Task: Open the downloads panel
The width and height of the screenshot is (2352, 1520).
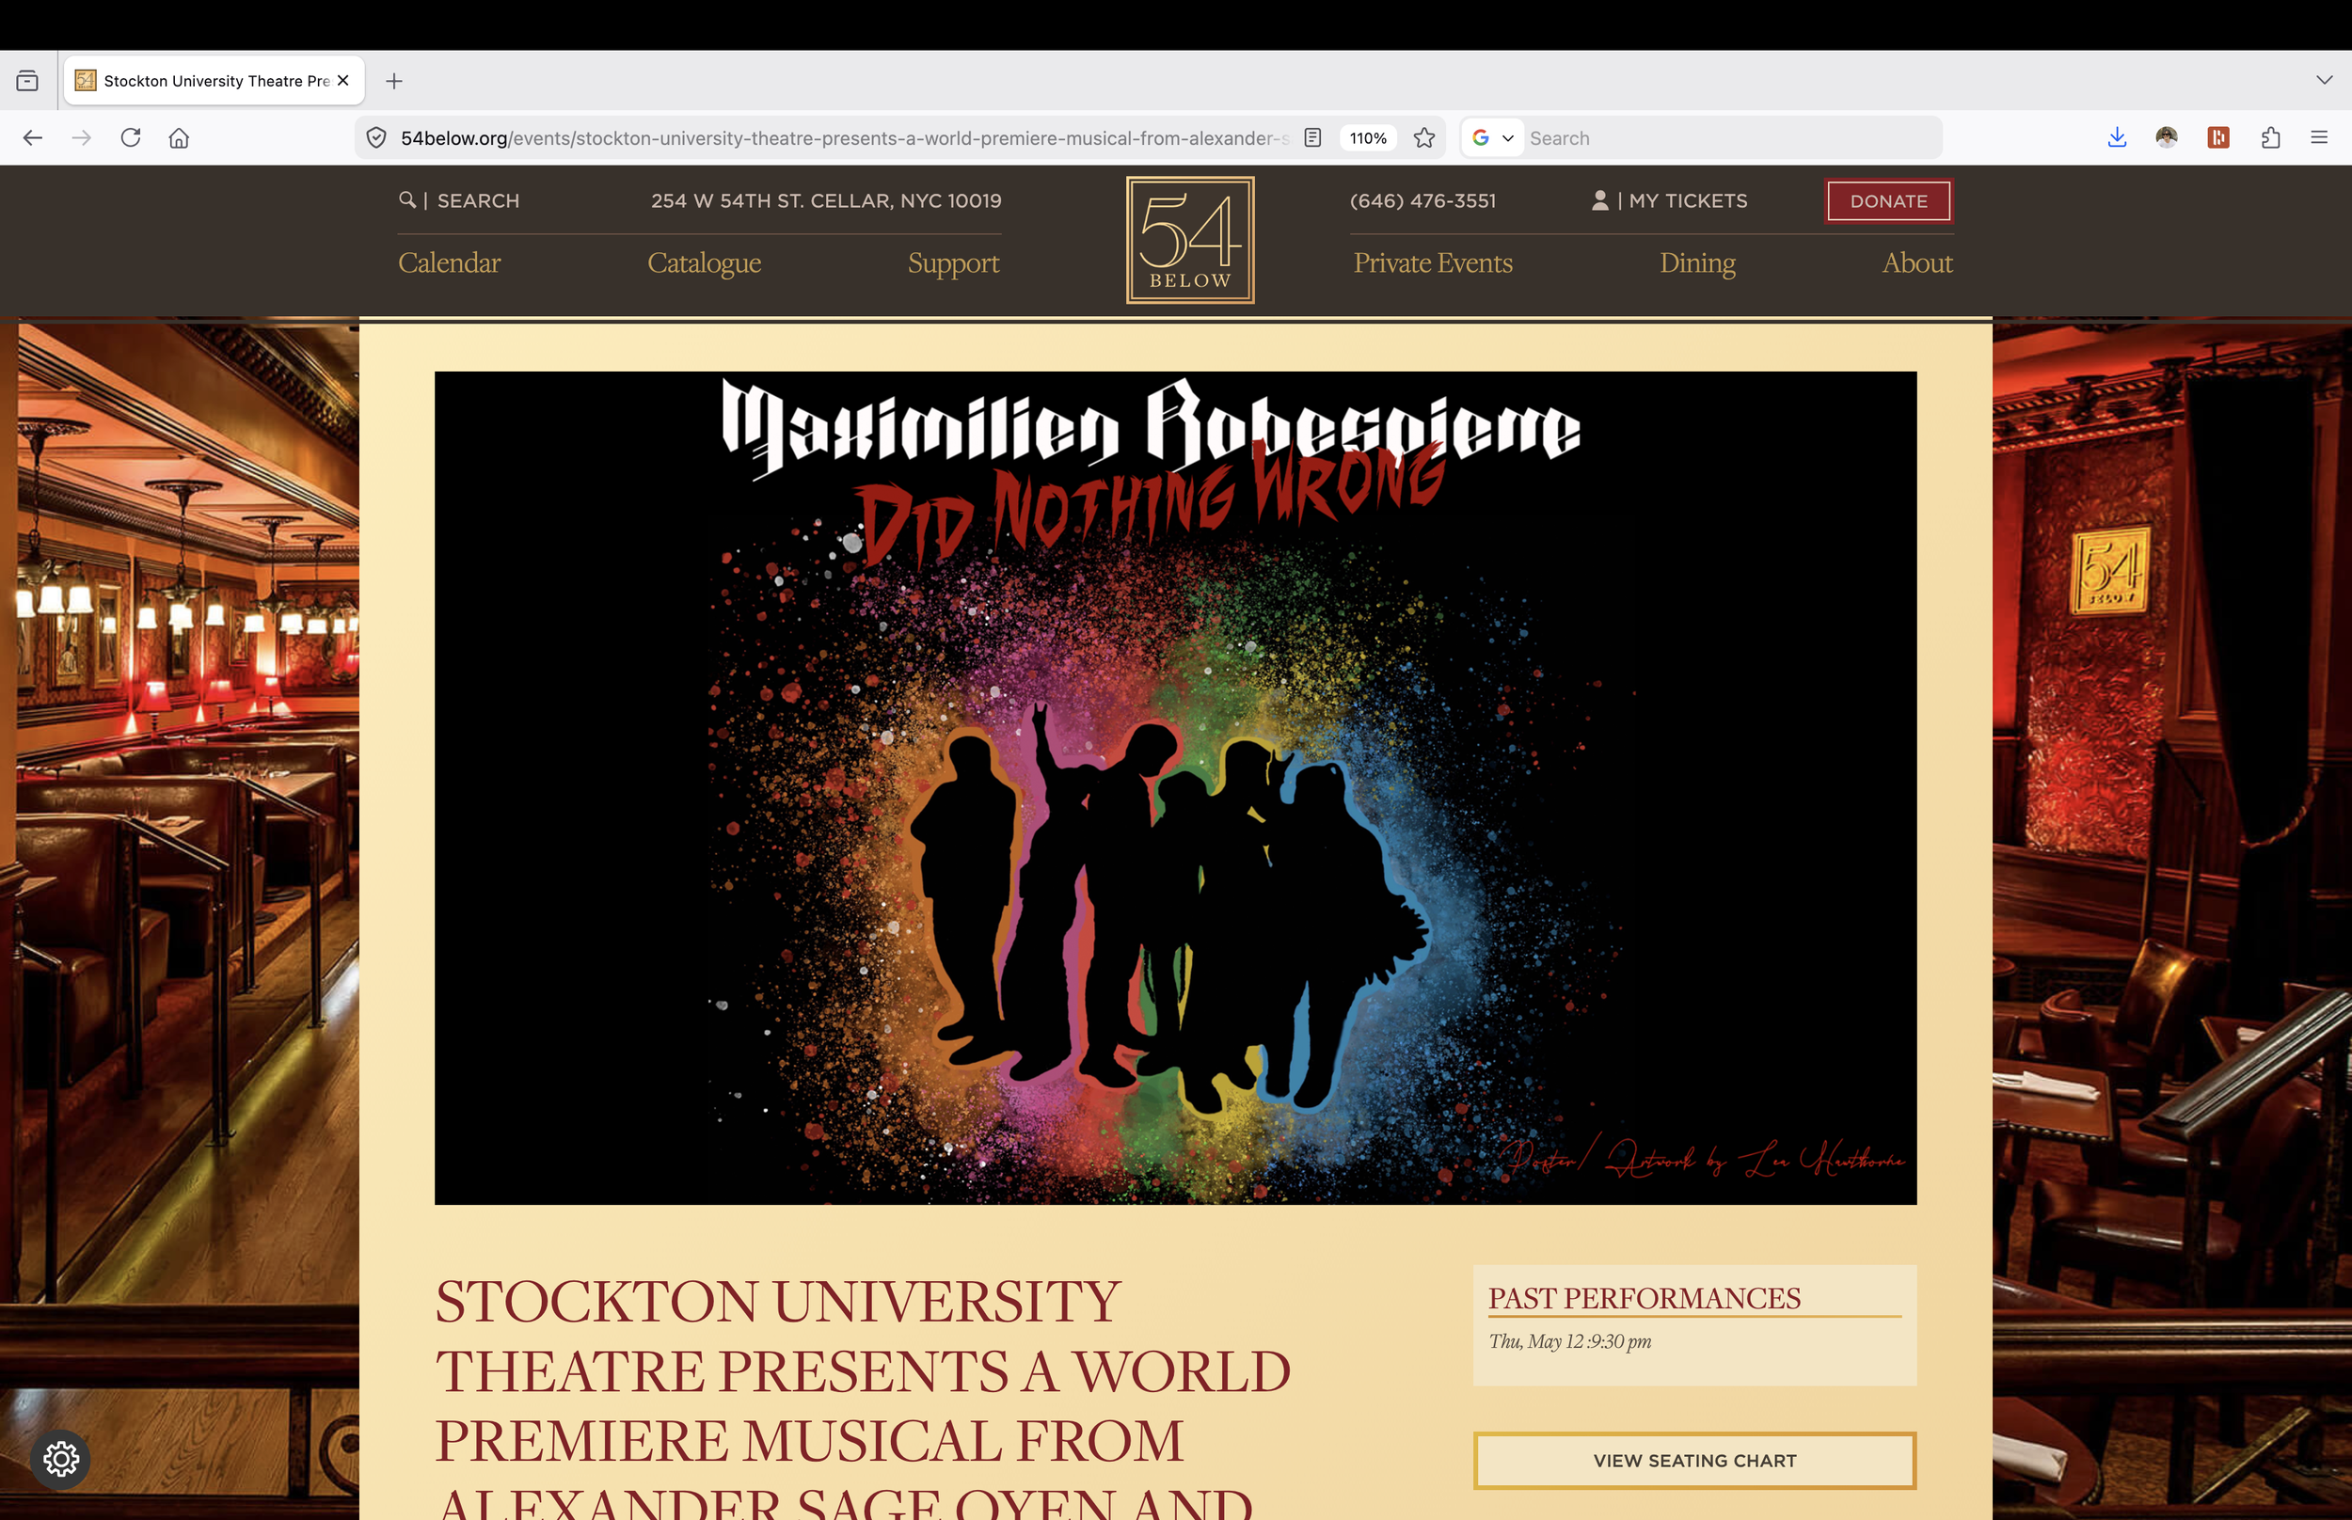Action: [2116, 138]
